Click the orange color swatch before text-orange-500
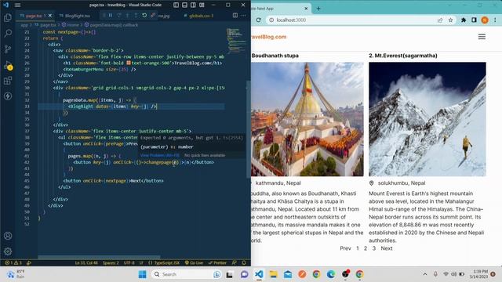Viewport: 502px width, 282px height. click(x=129, y=63)
